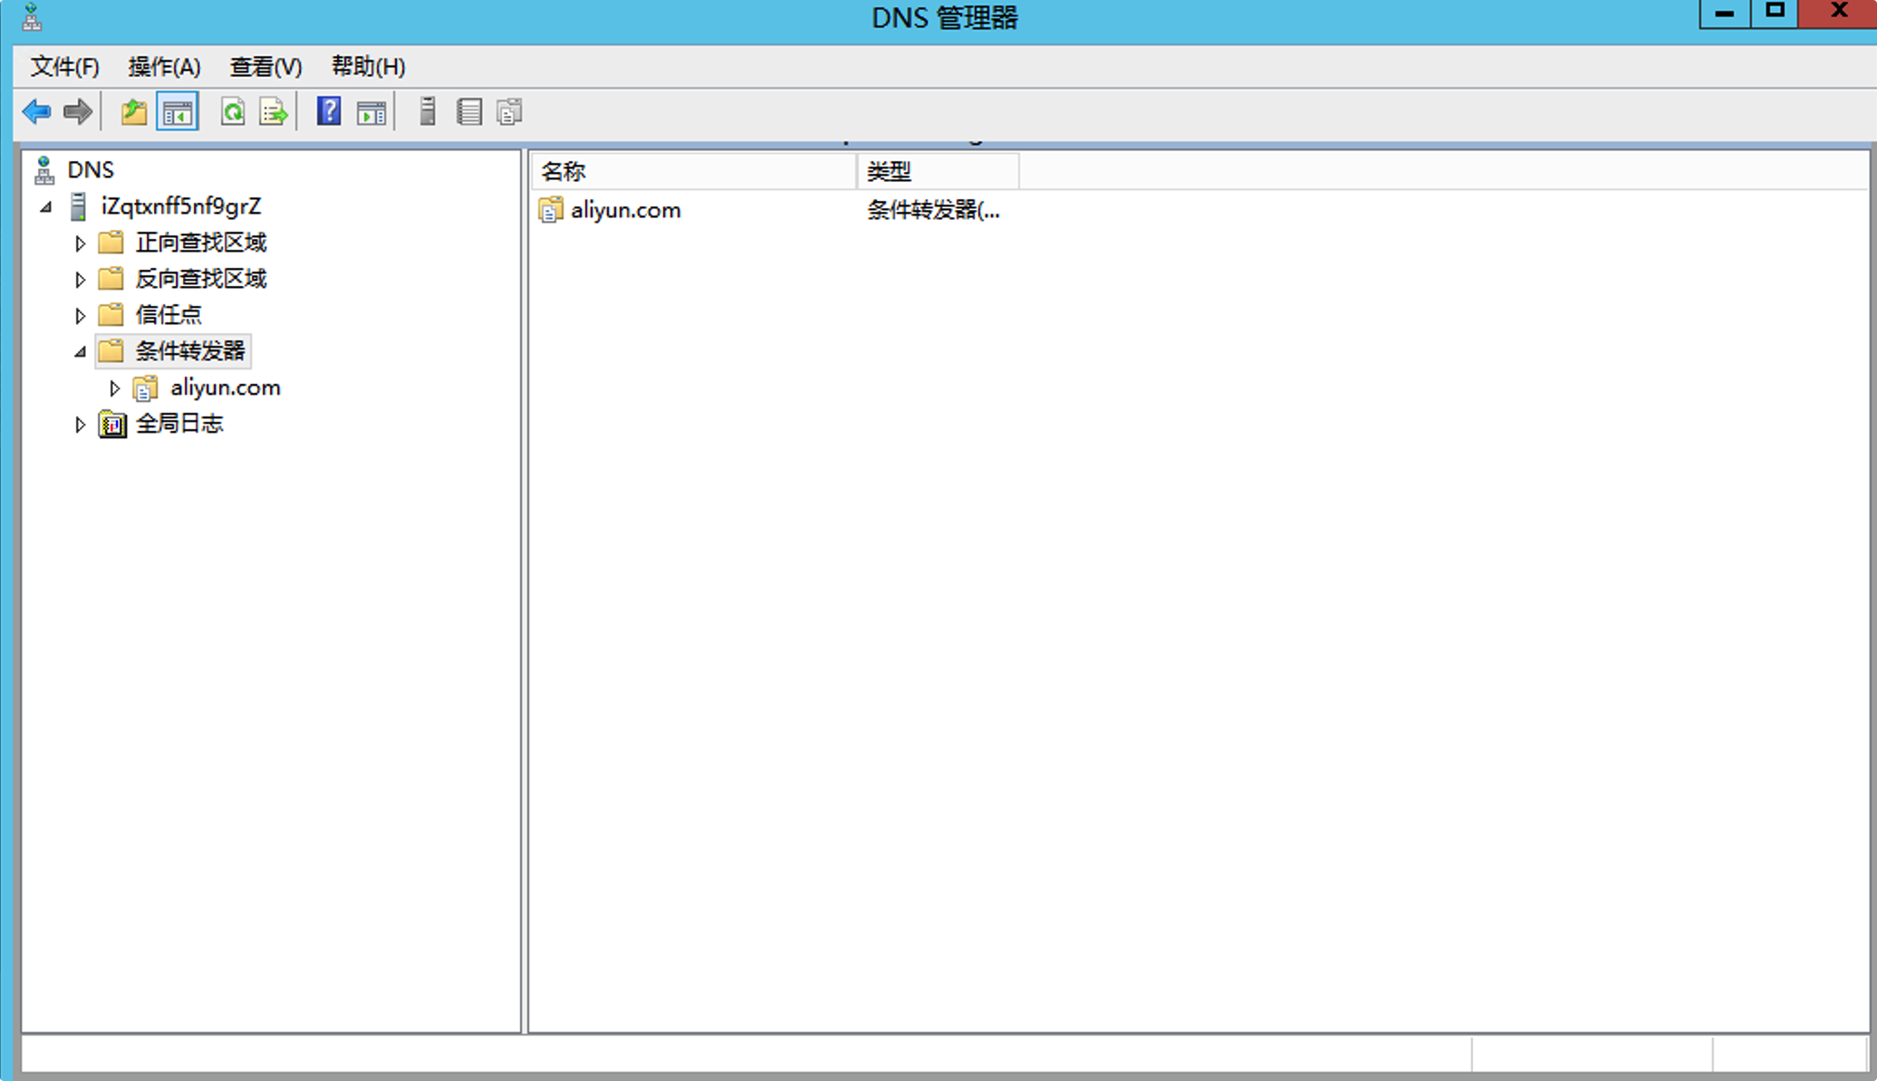
Task: Click the Refresh icon in toolbar
Action: click(x=233, y=112)
